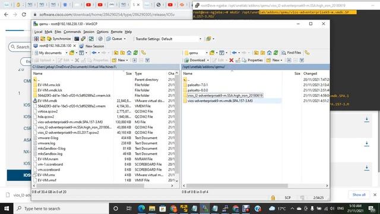Open the Session menu
The width and height of the screenshot is (380, 214).
[x=88, y=32]
